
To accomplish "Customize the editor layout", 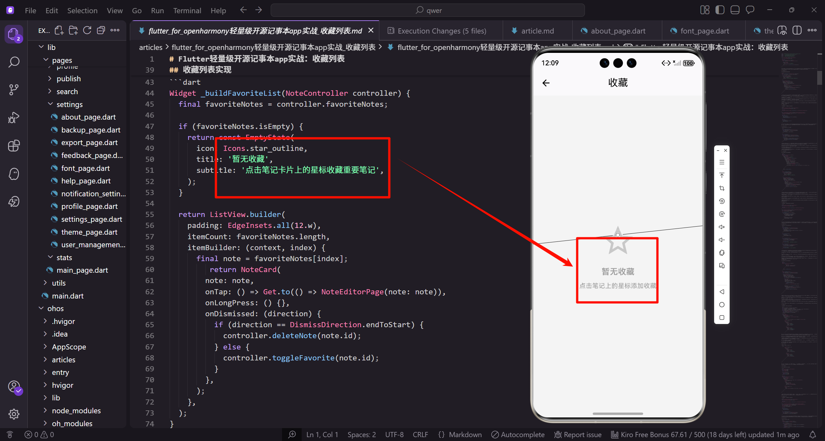I will (705, 10).
